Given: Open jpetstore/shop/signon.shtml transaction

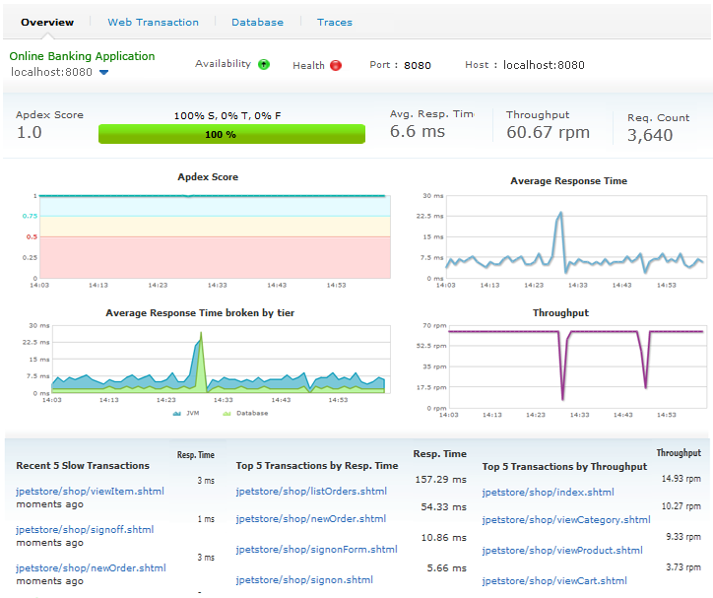Looking at the screenshot, I should coord(304,580).
